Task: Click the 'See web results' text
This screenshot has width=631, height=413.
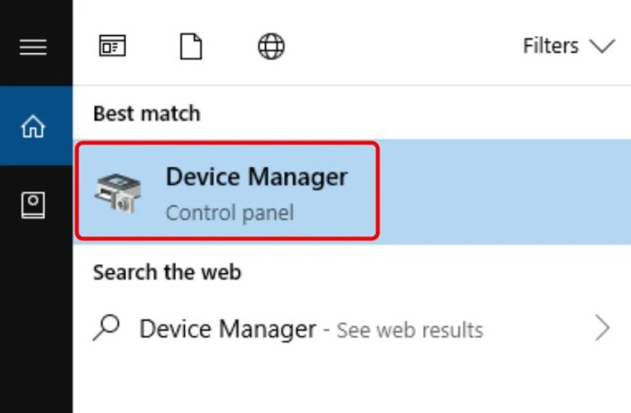Action: click(409, 330)
